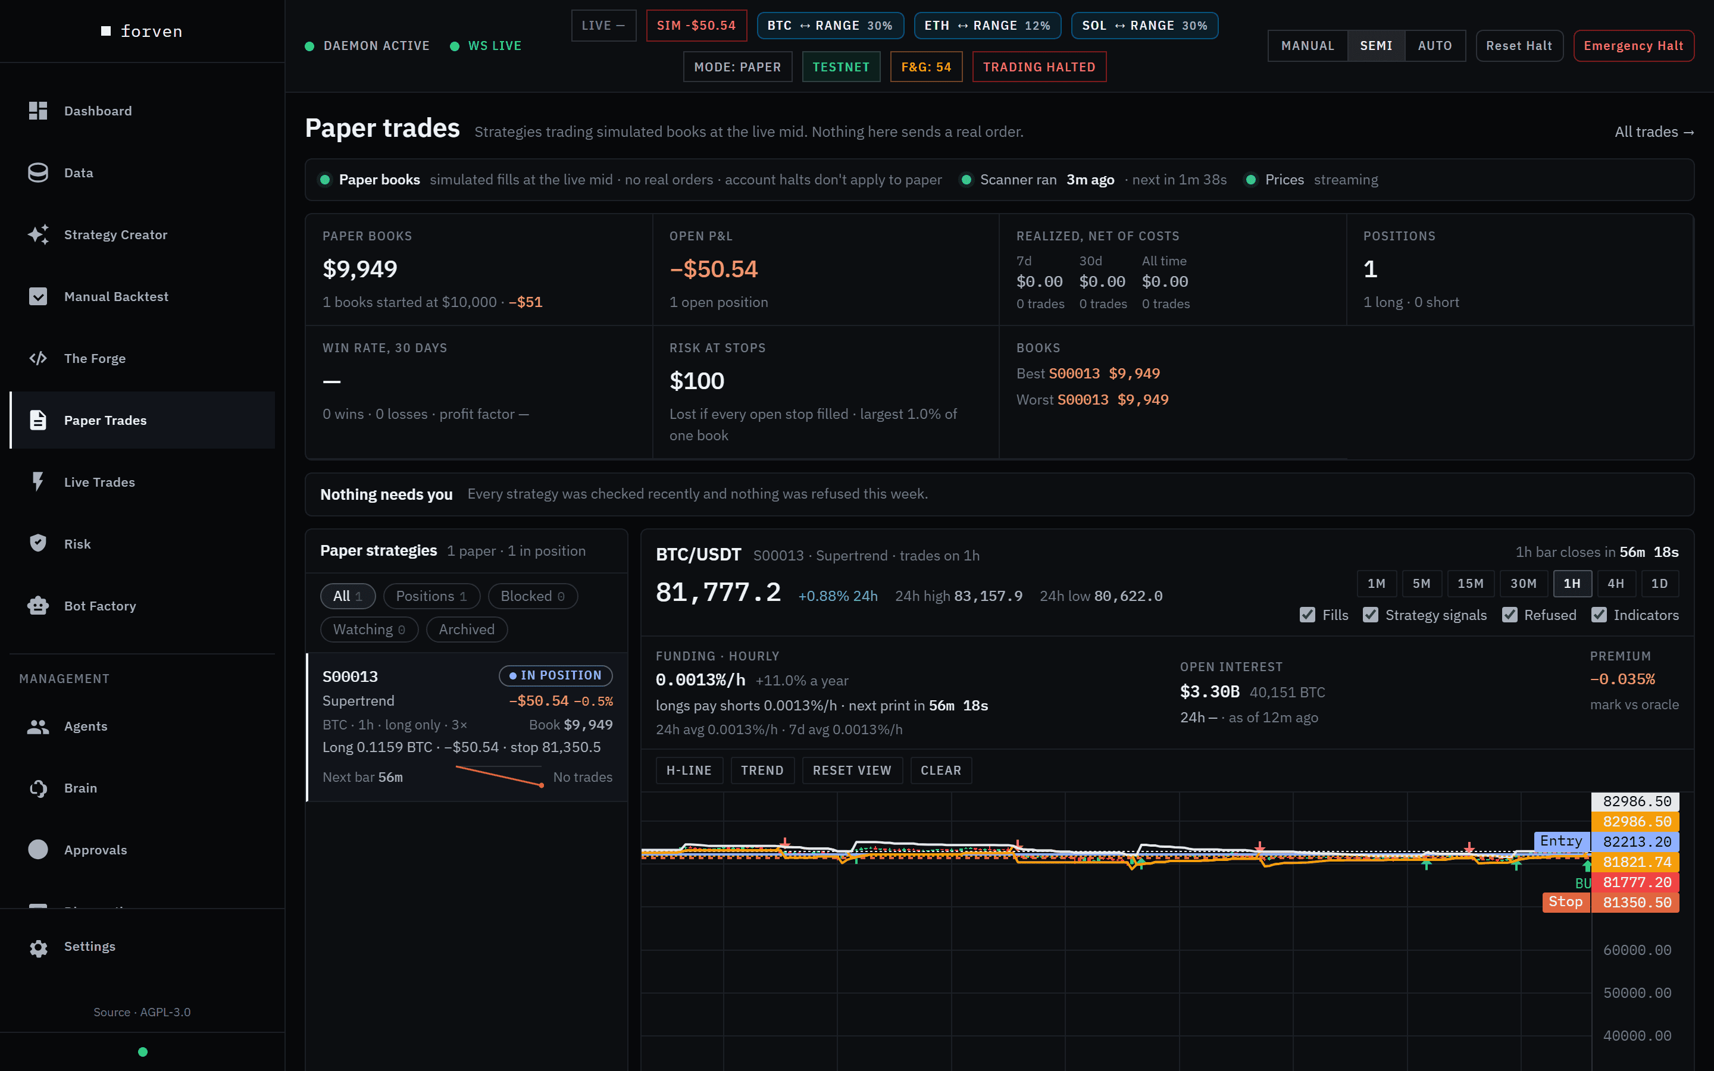Click the Brain icon in sidebar
This screenshot has width=1714, height=1071.
(37, 788)
